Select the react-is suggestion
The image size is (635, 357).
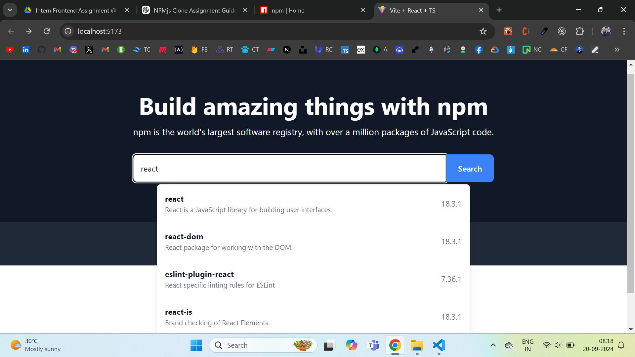coord(313,317)
